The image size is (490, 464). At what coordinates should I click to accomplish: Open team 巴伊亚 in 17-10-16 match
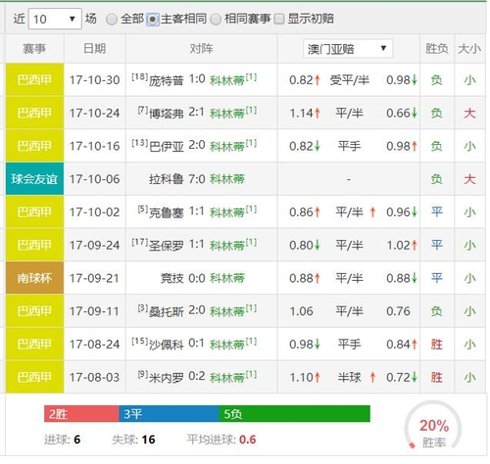coord(166,146)
